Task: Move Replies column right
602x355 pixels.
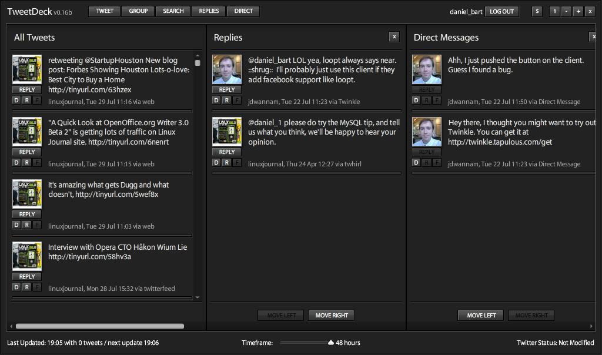Action: [x=332, y=315]
